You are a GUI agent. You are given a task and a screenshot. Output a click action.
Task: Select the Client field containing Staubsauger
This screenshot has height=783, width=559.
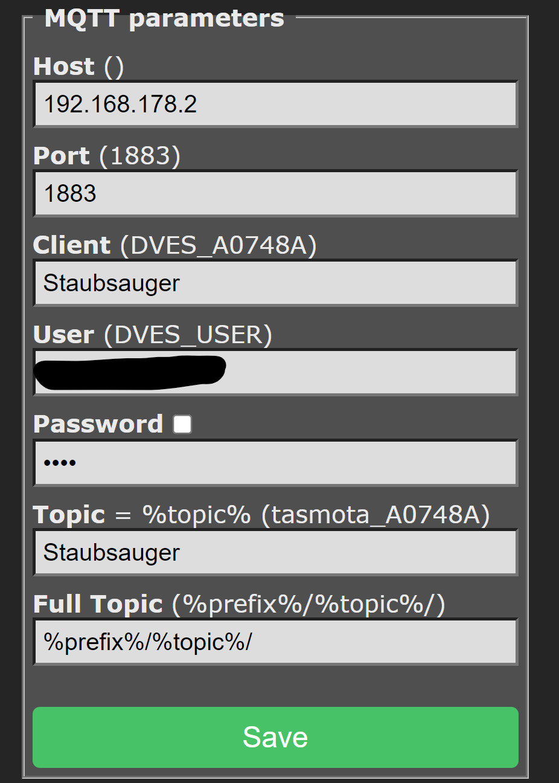pos(275,283)
